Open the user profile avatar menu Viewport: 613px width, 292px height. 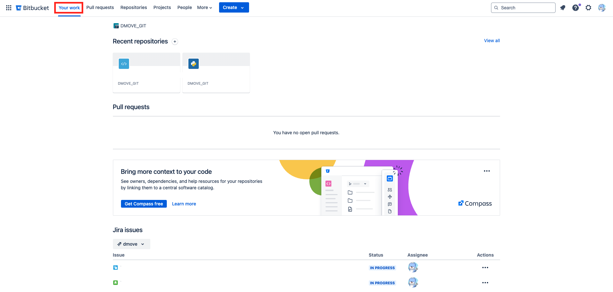click(x=602, y=8)
